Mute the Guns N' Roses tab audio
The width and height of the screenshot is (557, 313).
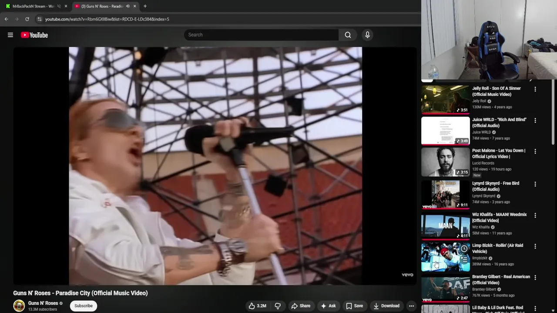[x=128, y=6]
